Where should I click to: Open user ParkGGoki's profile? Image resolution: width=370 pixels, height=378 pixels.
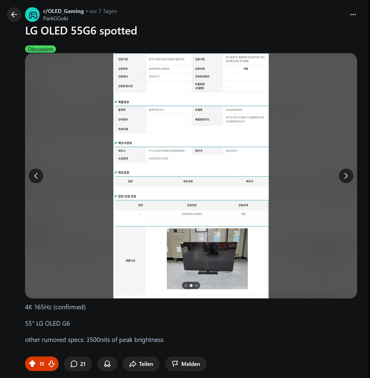[56, 18]
